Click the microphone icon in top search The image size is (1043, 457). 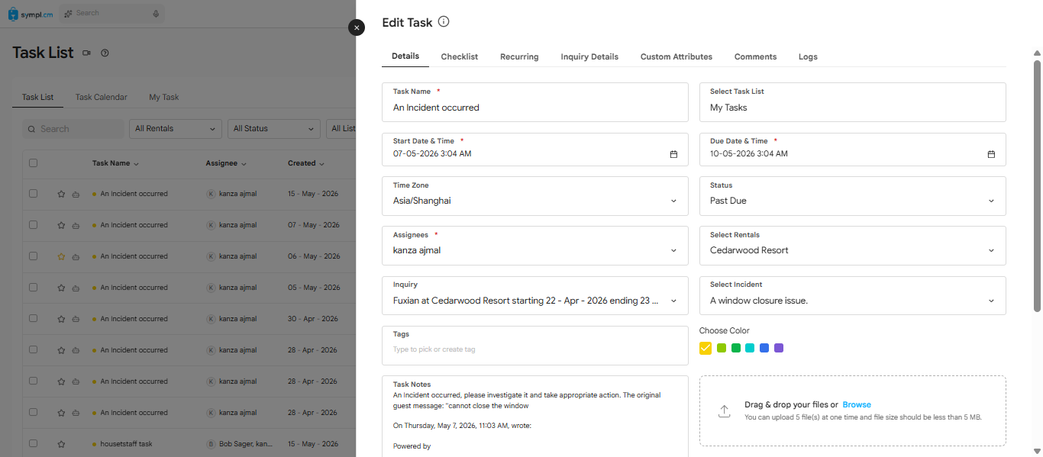coord(156,14)
